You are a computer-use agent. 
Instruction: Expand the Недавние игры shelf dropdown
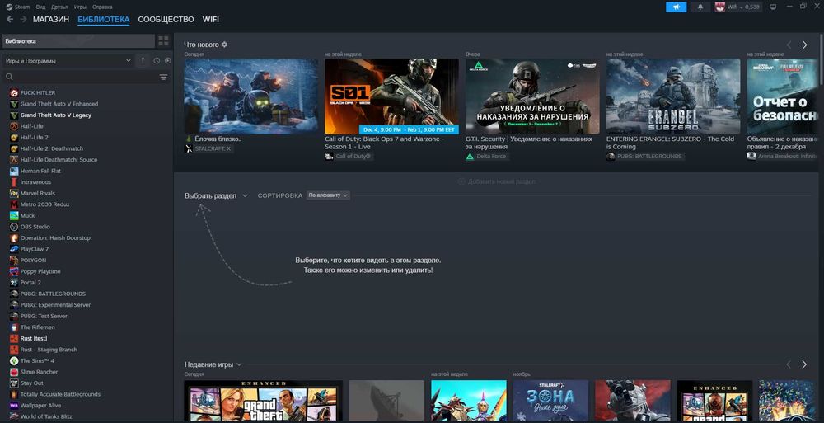point(213,364)
